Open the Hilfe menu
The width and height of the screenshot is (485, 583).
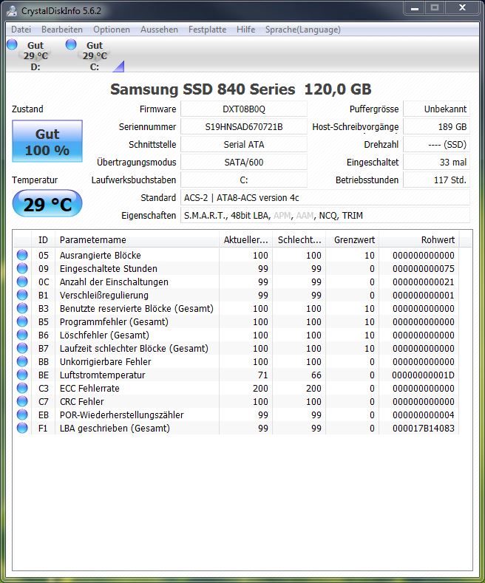(246, 30)
